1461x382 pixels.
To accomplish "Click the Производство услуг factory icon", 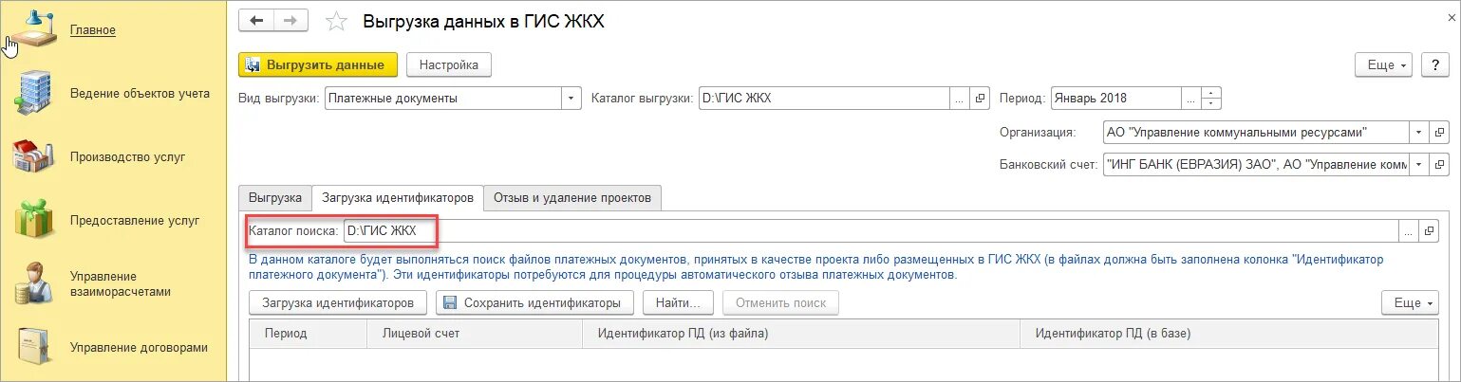I will click(x=34, y=156).
